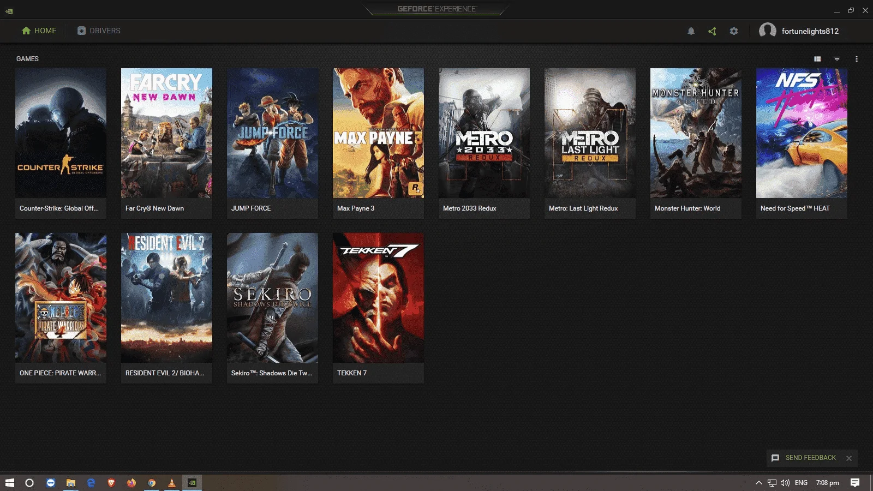Open the notifications bell
Image resolution: width=873 pixels, height=491 pixels.
[x=691, y=32]
